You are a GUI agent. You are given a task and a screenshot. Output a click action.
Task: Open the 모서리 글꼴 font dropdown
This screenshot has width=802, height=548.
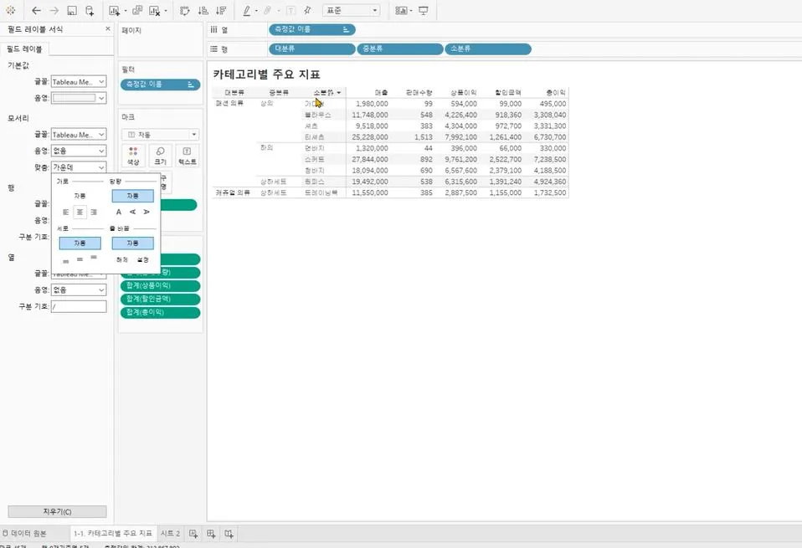tap(79, 135)
